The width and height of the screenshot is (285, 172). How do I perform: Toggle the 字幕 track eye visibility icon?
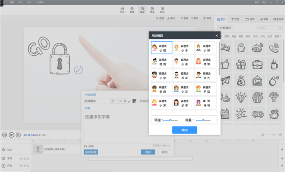pyautogui.click(x=21, y=159)
